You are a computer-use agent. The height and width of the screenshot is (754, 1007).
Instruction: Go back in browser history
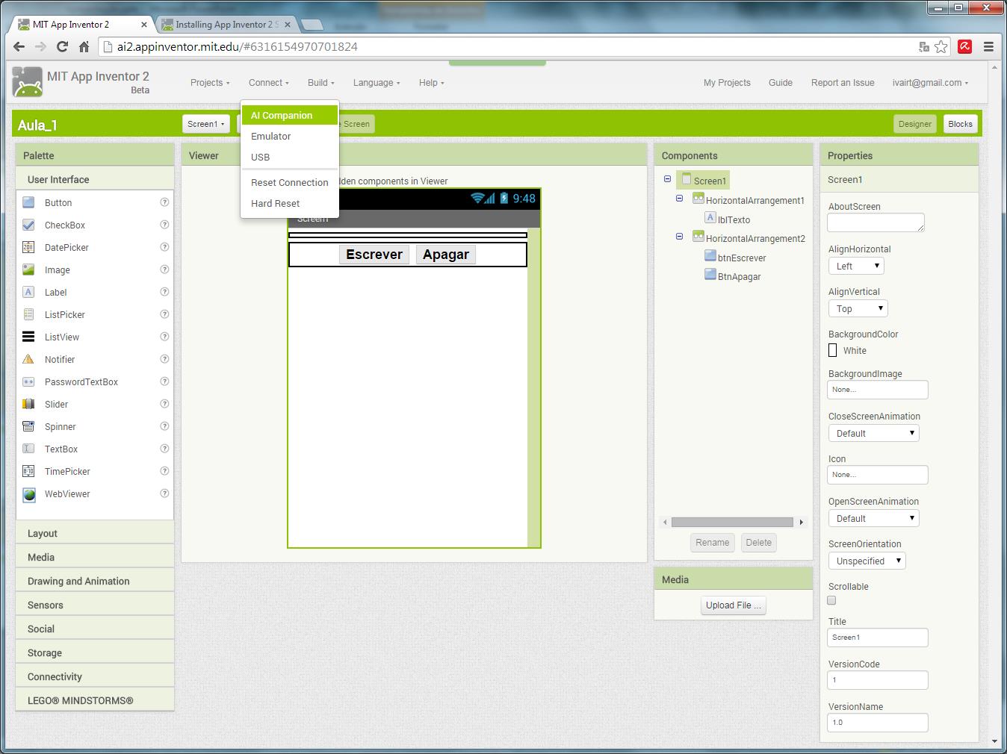(x=19, y=46)
